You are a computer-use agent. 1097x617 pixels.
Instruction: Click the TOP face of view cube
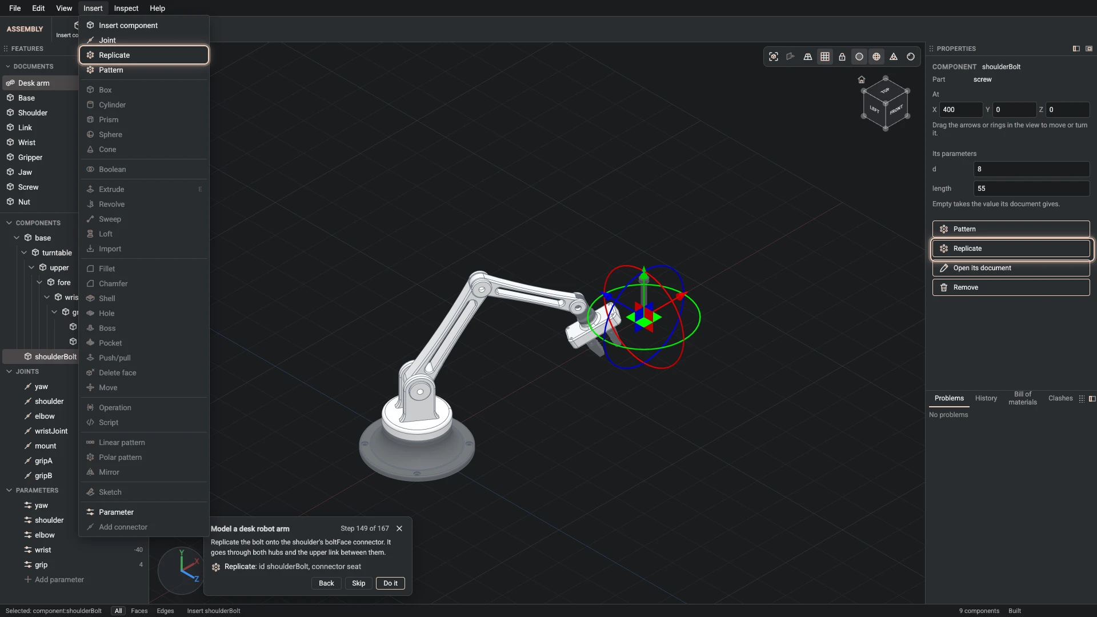pos(885,91)
